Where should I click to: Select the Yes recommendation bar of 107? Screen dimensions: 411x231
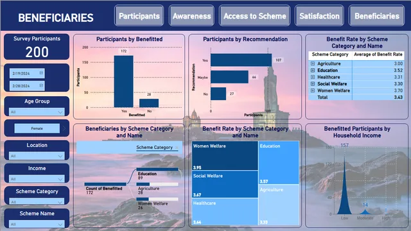[x=241, y=60]
